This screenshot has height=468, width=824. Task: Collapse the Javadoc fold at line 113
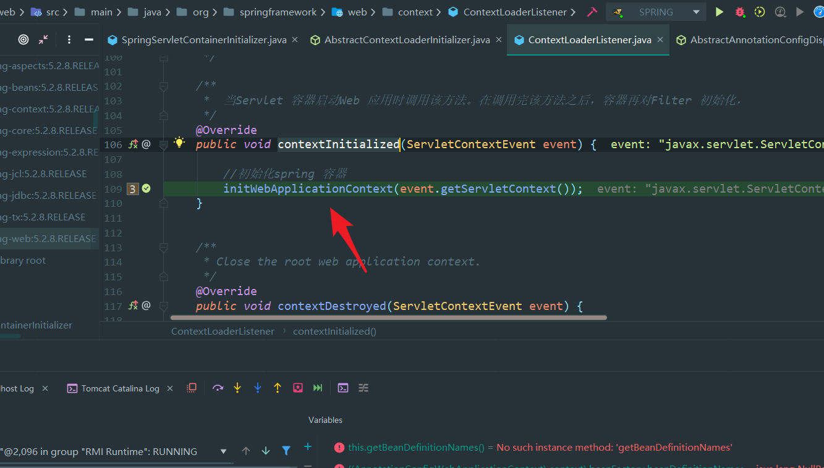tap(164, 248)
